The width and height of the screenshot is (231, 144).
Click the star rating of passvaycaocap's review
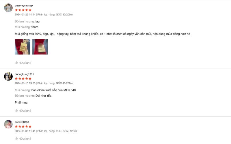pos(23,10)
